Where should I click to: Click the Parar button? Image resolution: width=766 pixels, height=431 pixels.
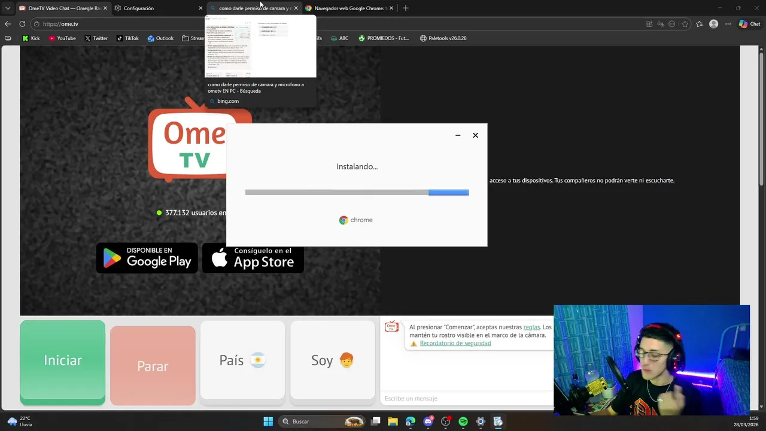pos(153,366)
